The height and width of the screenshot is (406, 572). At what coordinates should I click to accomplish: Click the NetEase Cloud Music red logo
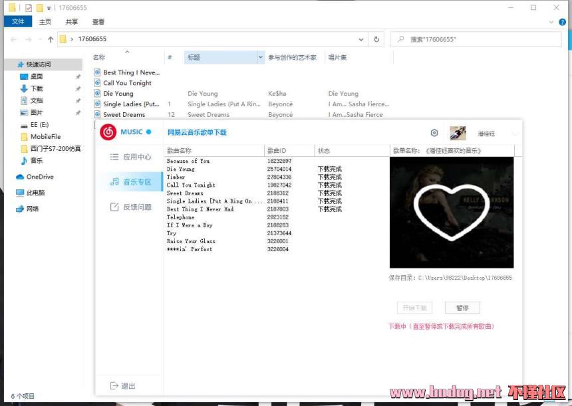(108, 132)
